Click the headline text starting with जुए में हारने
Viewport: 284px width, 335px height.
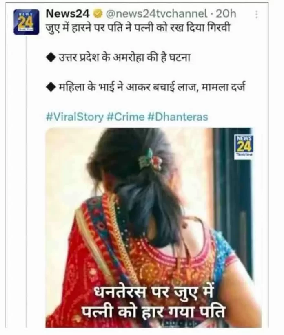coord(138,27)
